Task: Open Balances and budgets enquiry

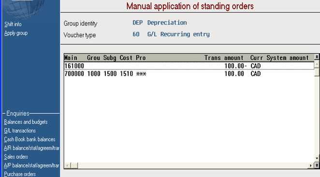Action: pos(26,122)
